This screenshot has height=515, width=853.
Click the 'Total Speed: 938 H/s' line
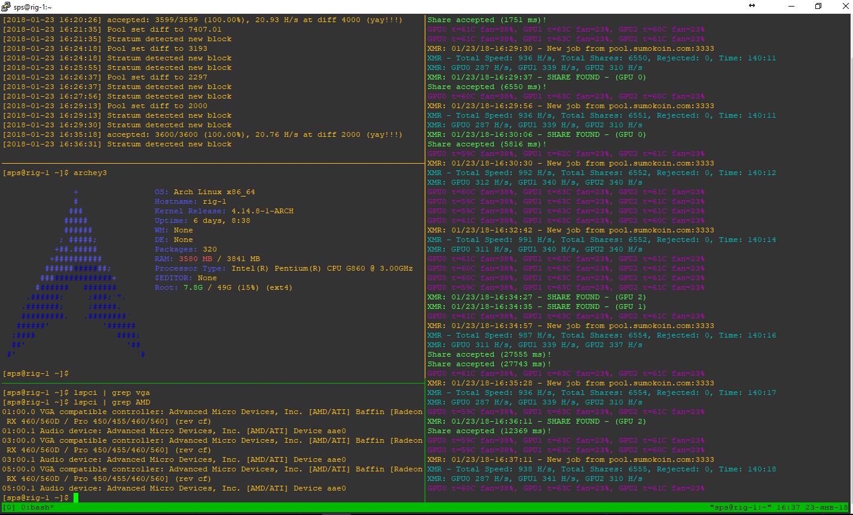(x=602, y=469)
